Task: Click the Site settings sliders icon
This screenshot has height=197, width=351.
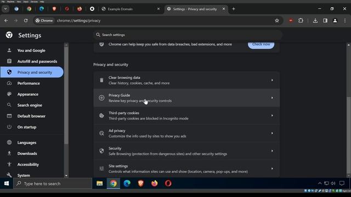Action: point(101,169)
